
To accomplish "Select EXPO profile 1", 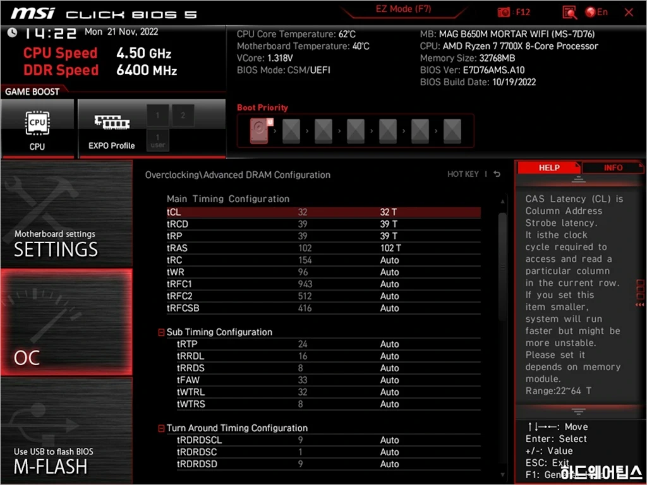I will click(x=157, y=115).
